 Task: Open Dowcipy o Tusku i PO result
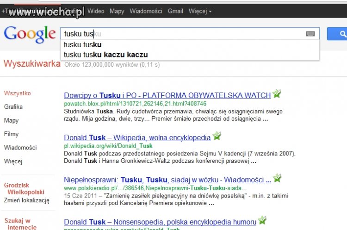coord(167,95)
